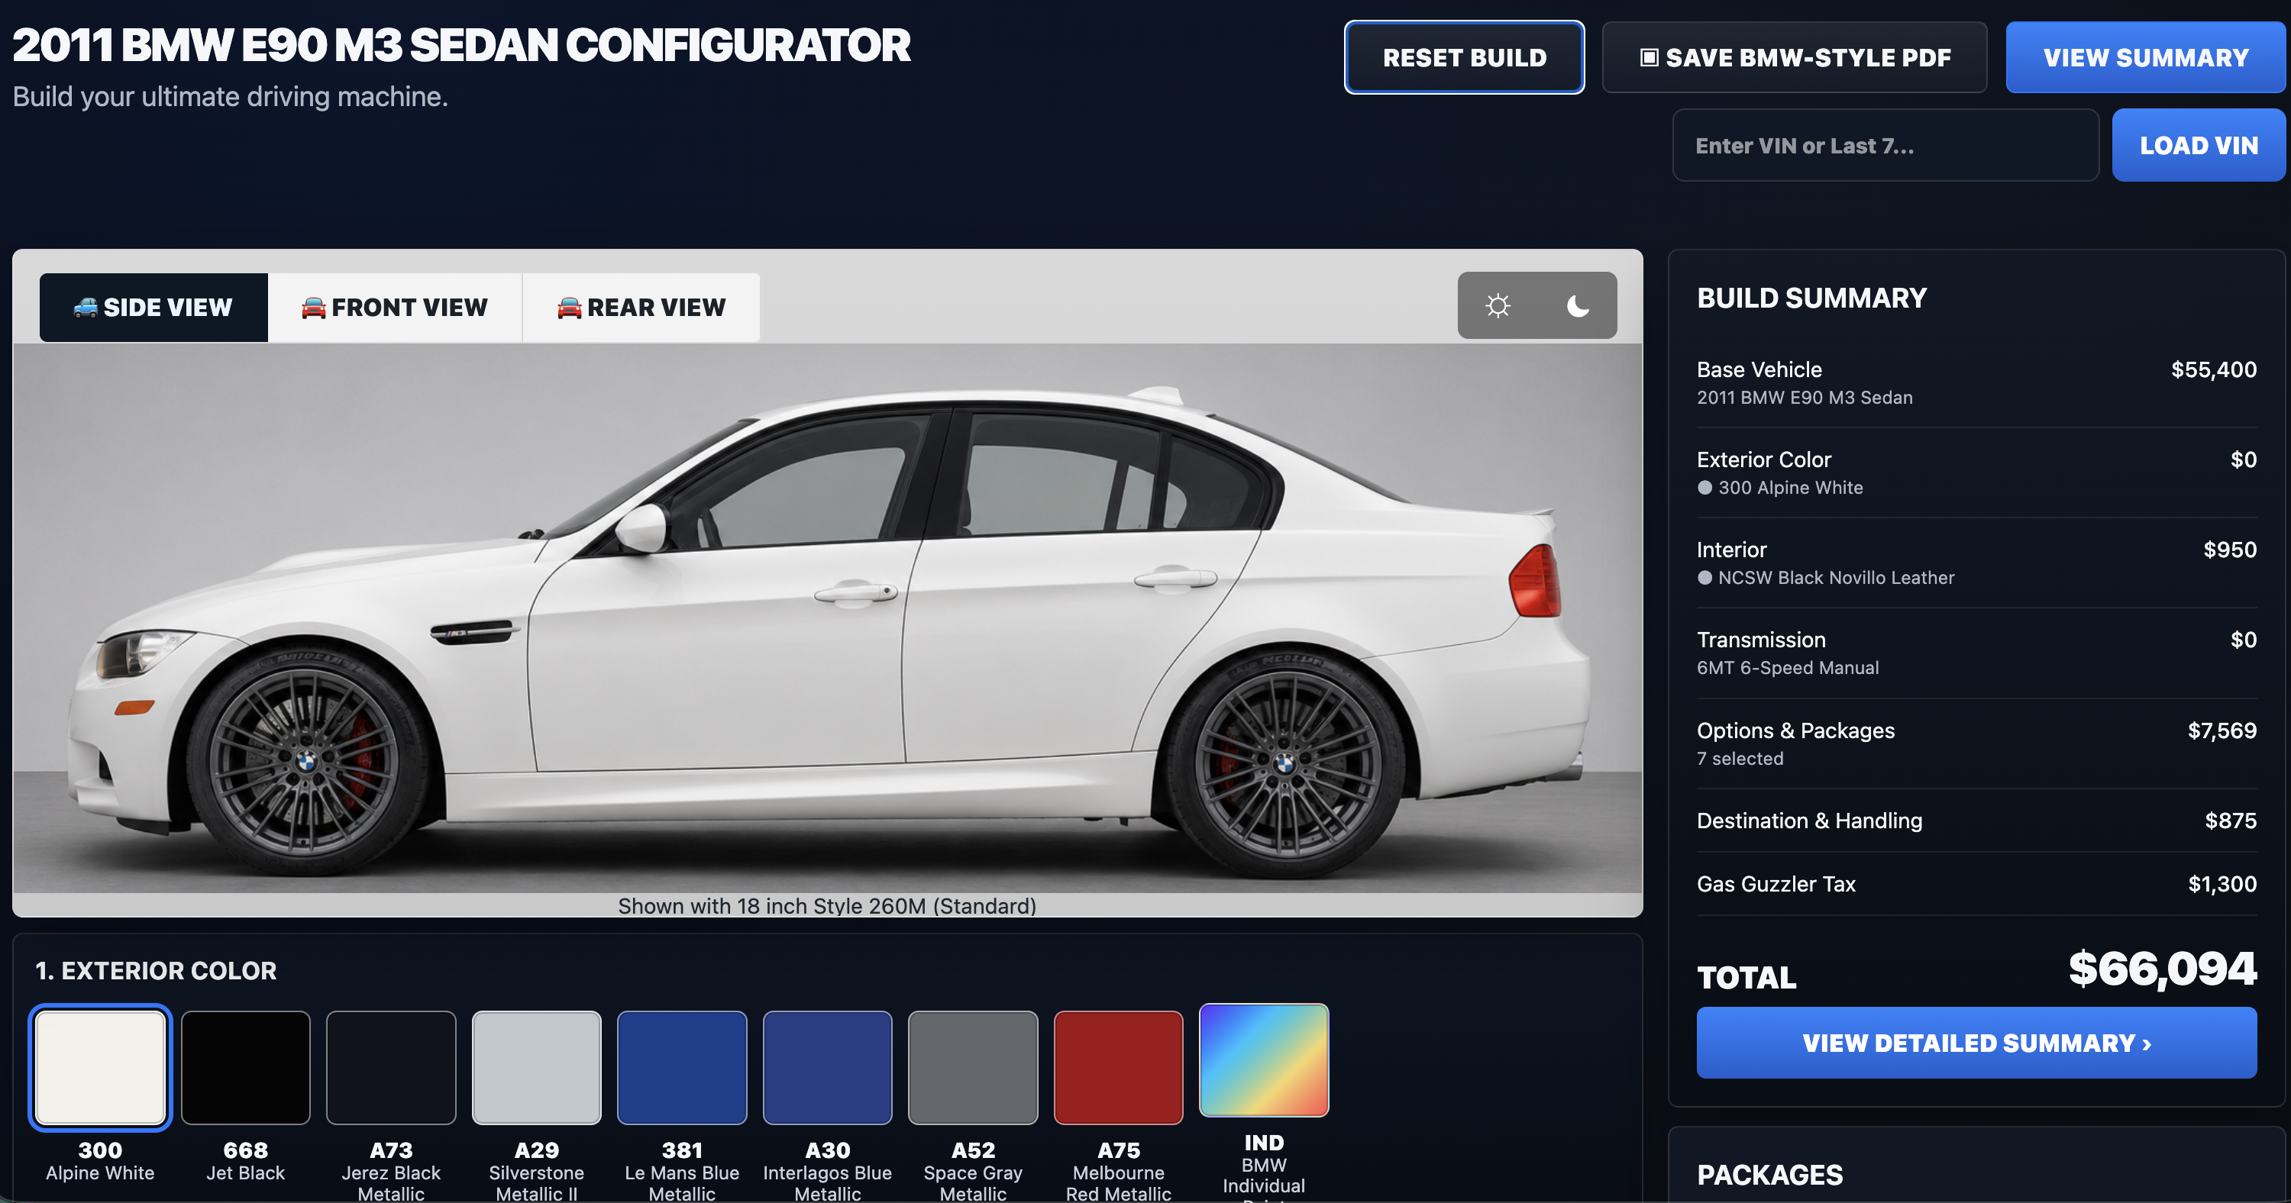Image resolution: width=2291 pixels, height=1203 pixels.
Task: Click 'NCSW Black Novillo Leather' summary entry
Action: [x=1826, y=578]
